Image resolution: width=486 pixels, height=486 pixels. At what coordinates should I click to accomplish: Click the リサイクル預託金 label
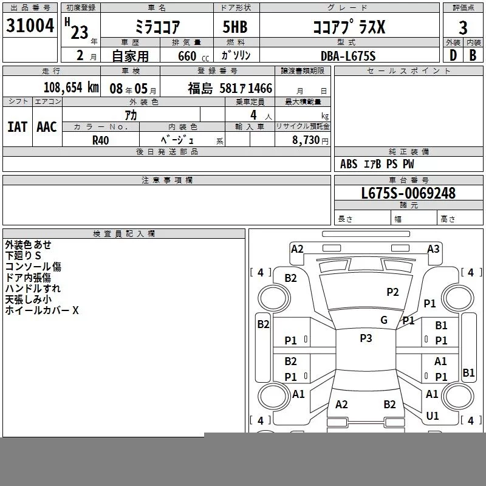tap(303, 126)
